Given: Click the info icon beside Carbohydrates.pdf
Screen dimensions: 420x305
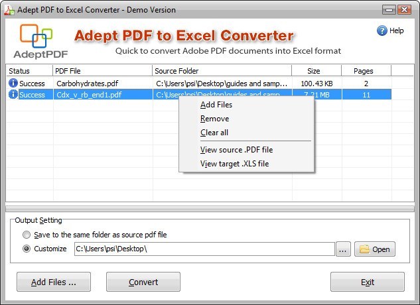Looking at the screenshot, I should click(13, 84).
